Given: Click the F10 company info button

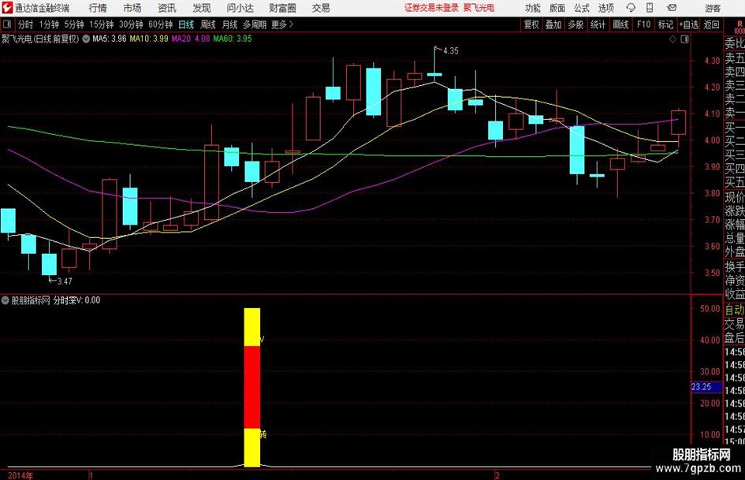Looking at the screenshot, I should (x=643, y=24).
